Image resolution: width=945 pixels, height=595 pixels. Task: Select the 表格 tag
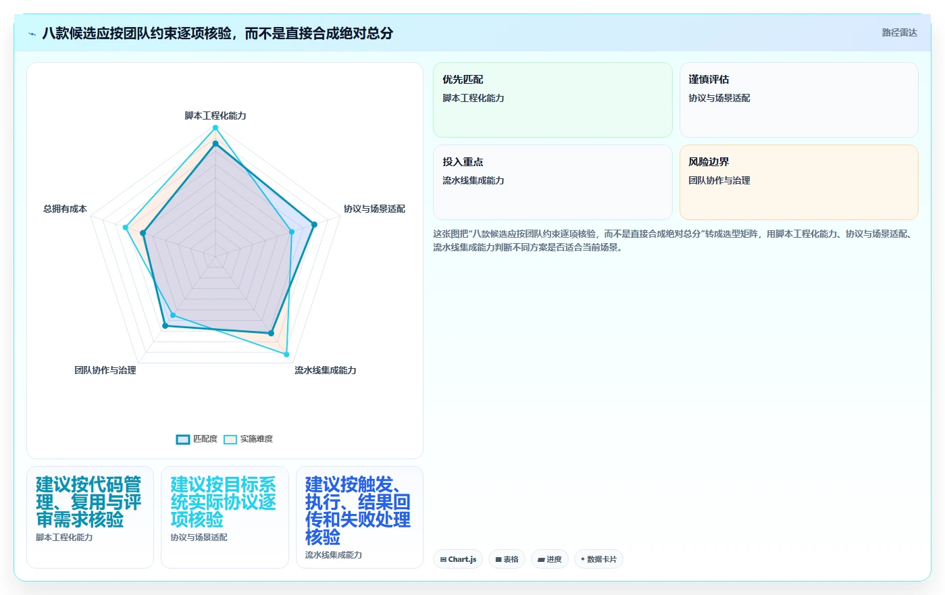(x=507, y=559)
